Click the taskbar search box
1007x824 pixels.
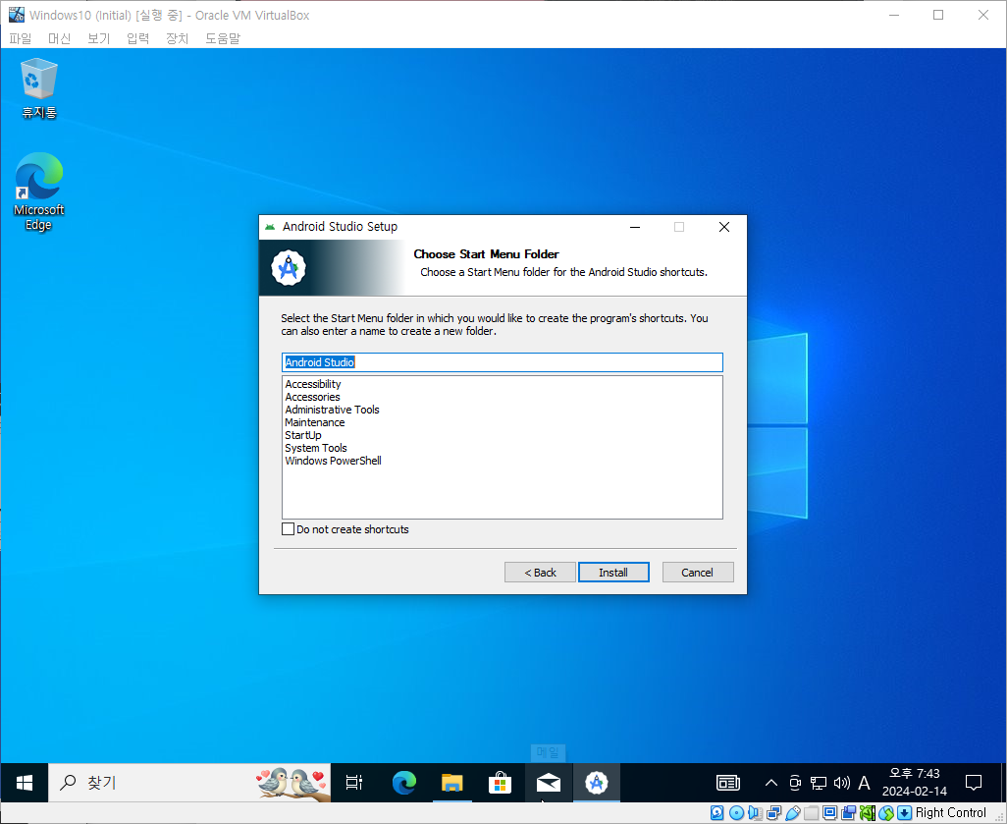click(x=190, y=782)
